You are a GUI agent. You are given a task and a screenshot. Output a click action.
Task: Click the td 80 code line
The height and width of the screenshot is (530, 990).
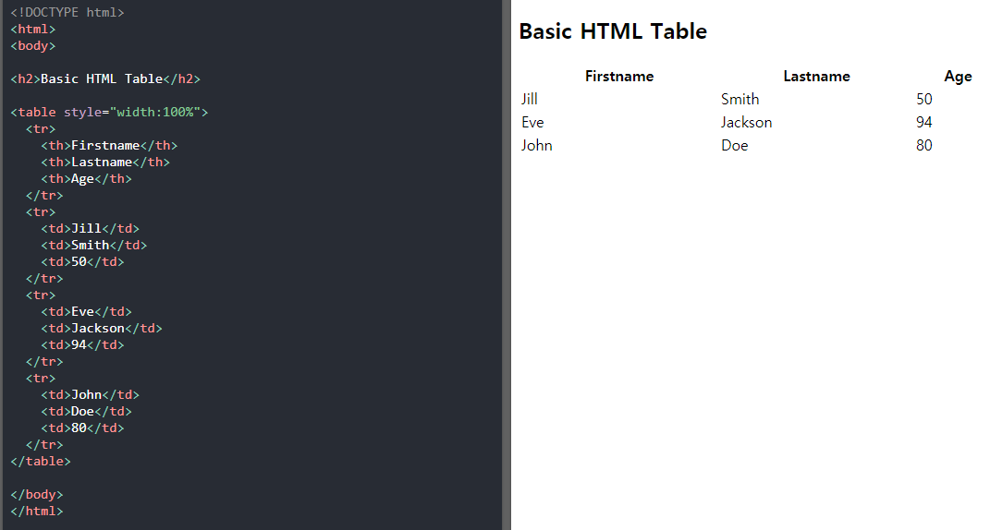click(x=82, y=428)
